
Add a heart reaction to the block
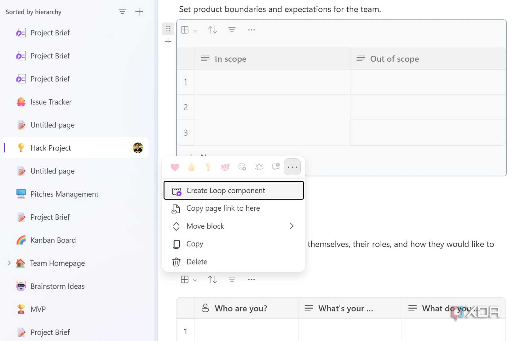(175, 167)
